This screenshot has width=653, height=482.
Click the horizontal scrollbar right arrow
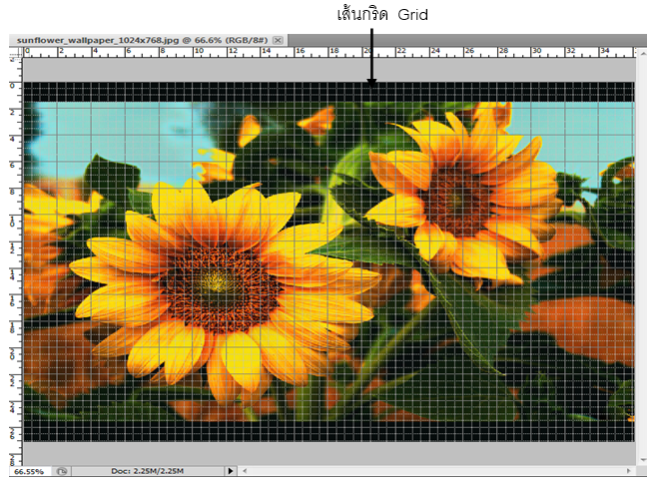(x=629, y=470)
